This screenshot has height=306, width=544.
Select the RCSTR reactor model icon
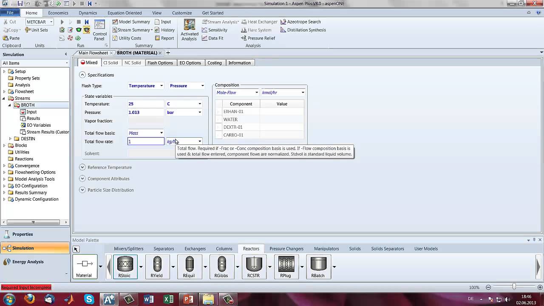254,266
